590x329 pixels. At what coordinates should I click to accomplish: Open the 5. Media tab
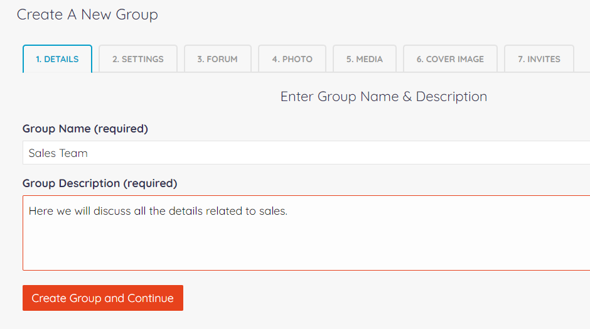(x=365, y=59)
